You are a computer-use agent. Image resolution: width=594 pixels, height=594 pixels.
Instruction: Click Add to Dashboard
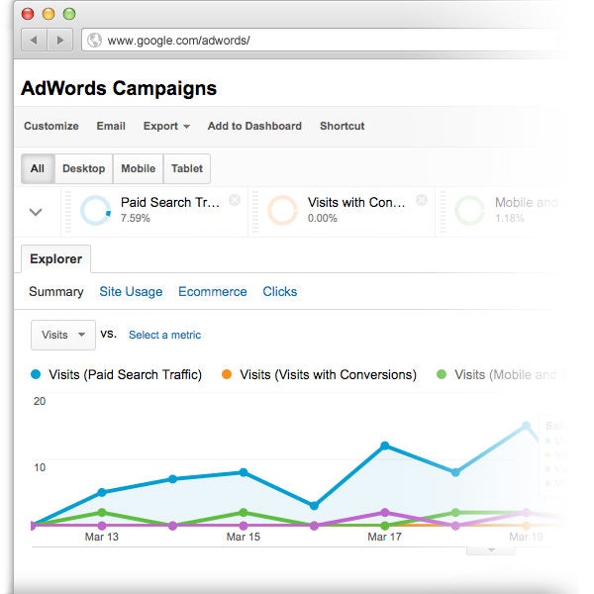pos(254,126)
